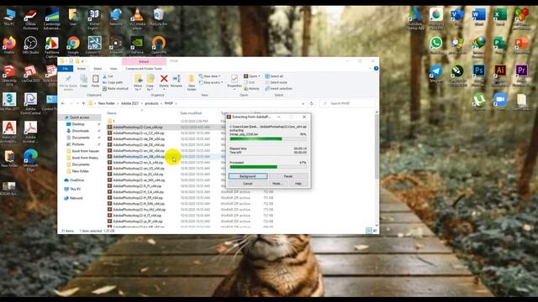Click the New folder ribbon icon
This screenshot has height=302, width=538.
[x=192, y=82]
